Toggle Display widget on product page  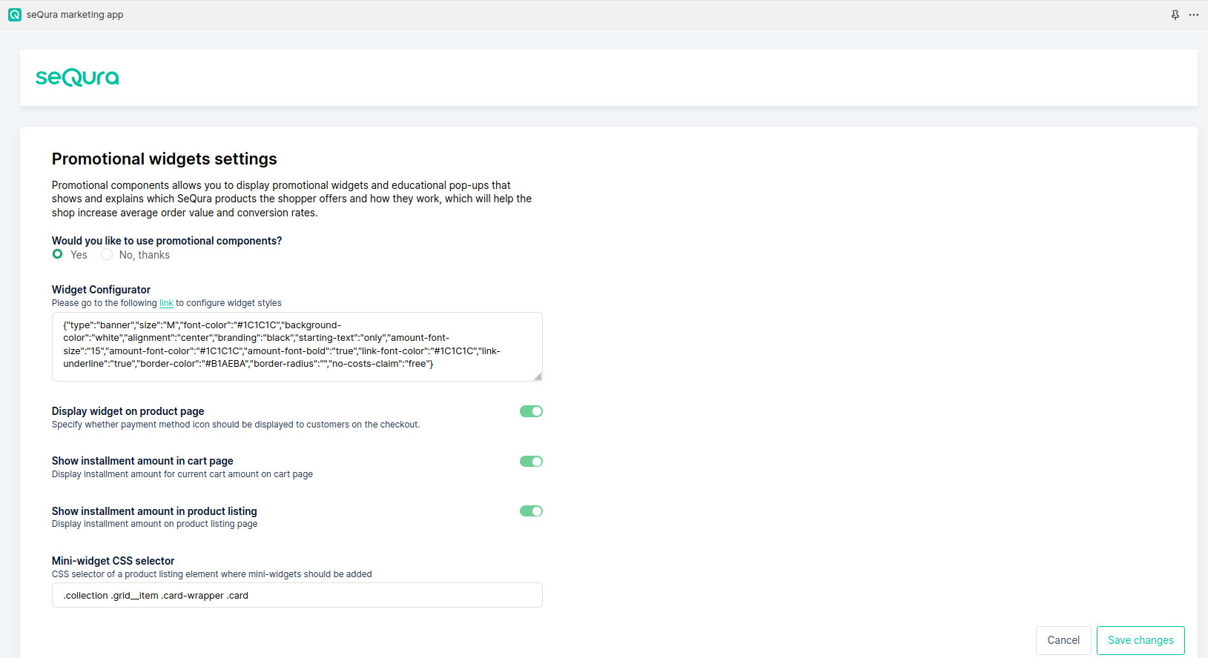[x=531, y=411]
